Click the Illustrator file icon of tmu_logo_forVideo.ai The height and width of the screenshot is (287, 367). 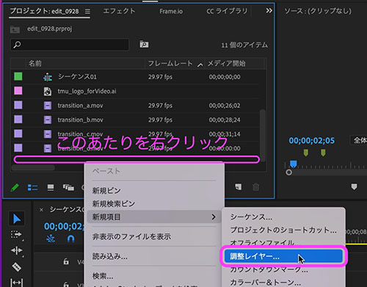[x=48, y=92]
